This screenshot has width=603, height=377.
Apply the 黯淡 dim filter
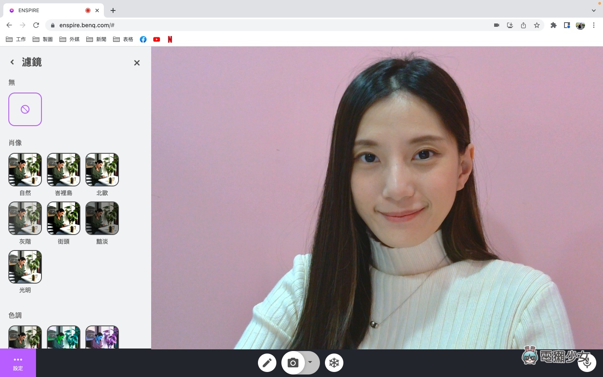click(102, 218)
